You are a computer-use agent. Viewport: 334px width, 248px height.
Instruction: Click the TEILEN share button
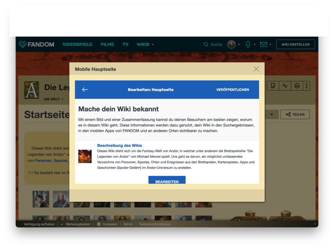295,114
